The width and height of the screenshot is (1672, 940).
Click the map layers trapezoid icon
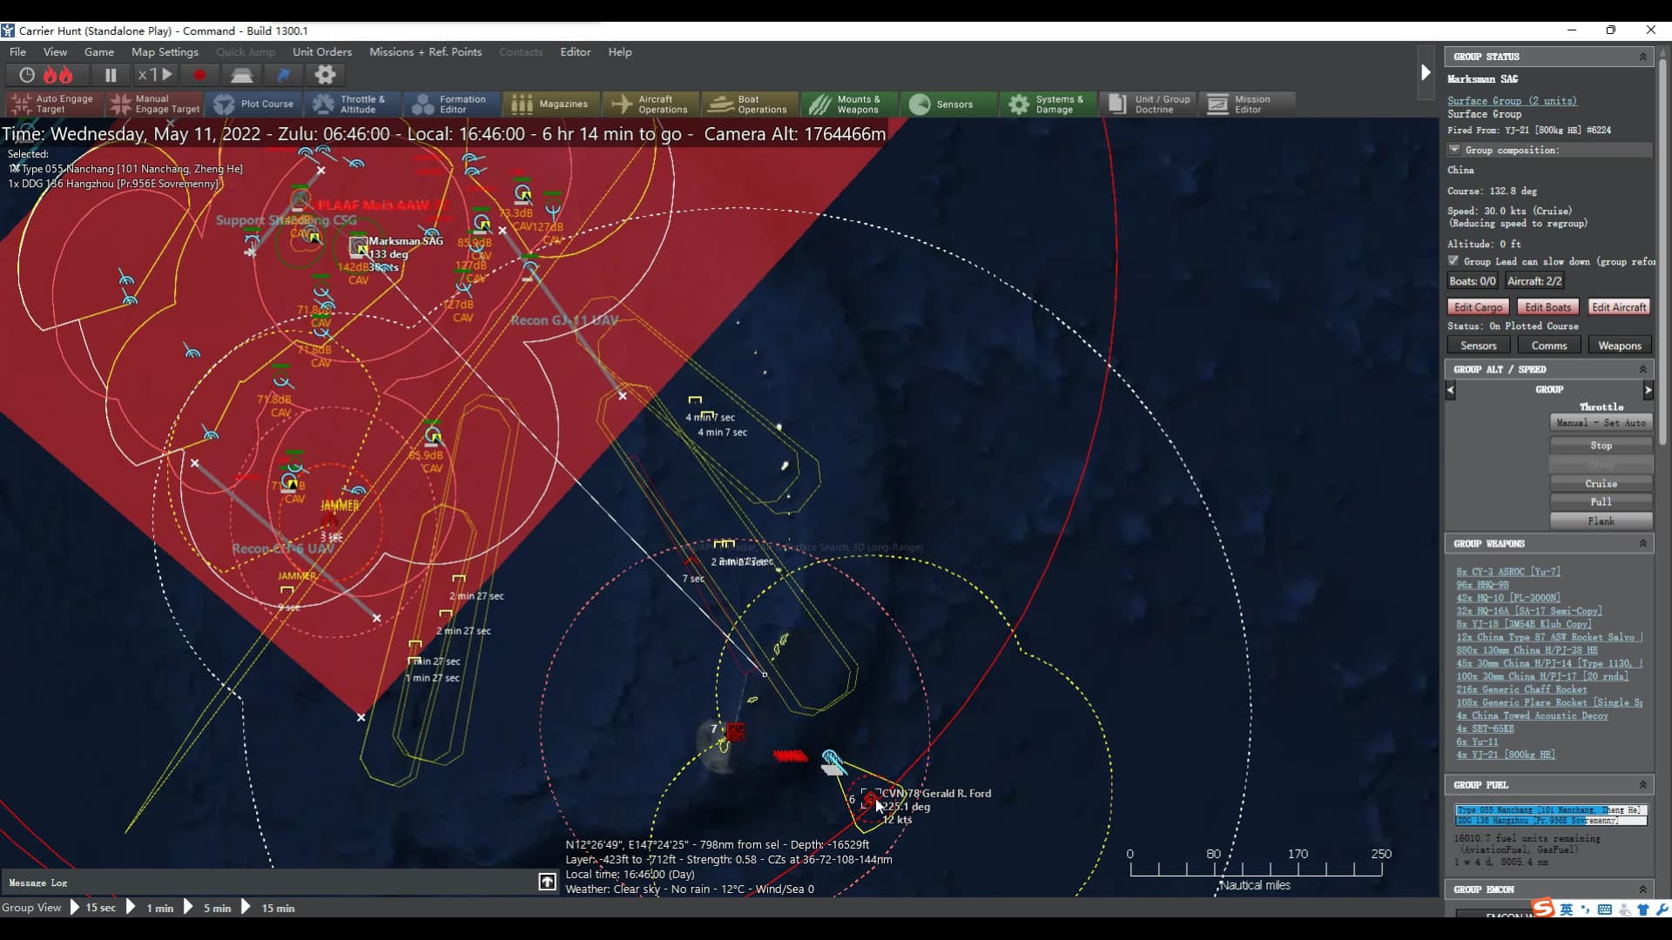click(241, 75)
